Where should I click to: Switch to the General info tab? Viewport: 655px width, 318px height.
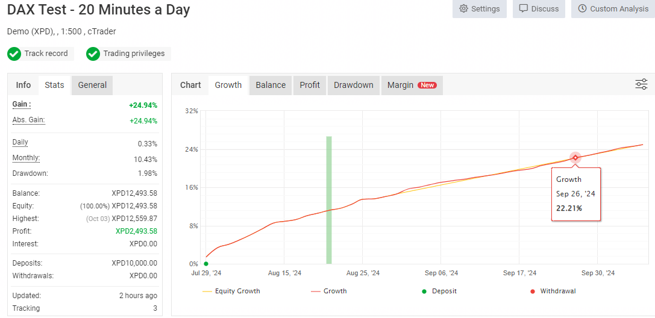(x=92, y=85)
